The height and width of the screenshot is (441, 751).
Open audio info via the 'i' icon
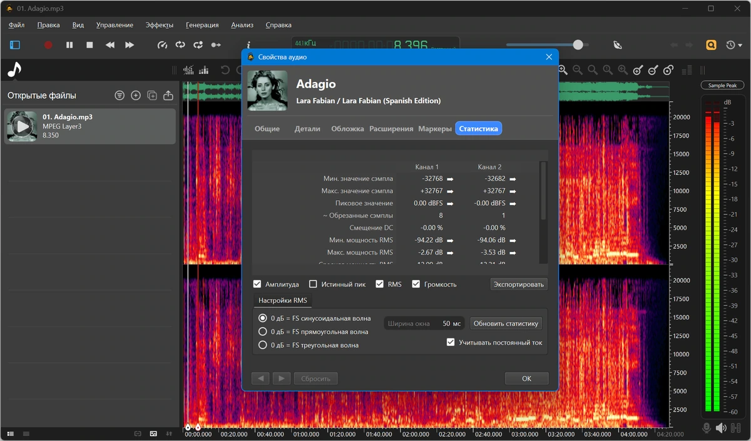point(248,45)
